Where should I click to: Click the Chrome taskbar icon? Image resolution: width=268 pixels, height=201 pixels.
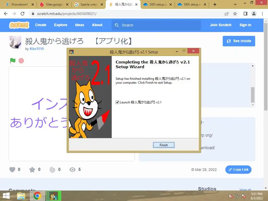37,196
